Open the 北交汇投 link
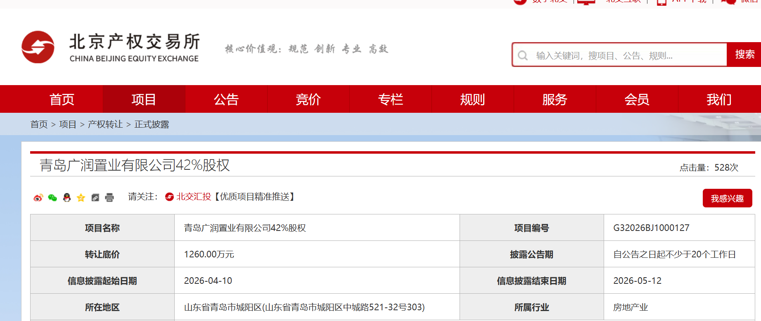This screenshot has height=321, width=761. [x=193, y=197]
